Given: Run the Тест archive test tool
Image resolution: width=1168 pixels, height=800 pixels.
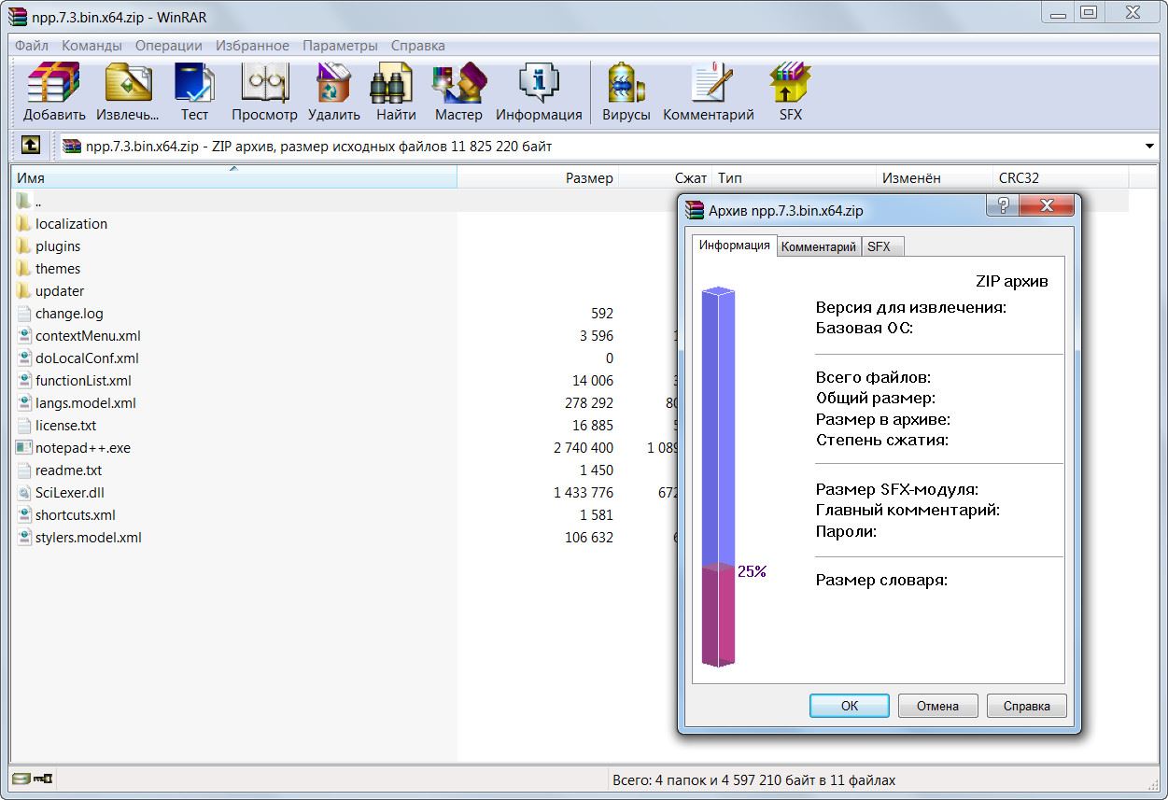Looking at the screenshot, I should point(194,91).
